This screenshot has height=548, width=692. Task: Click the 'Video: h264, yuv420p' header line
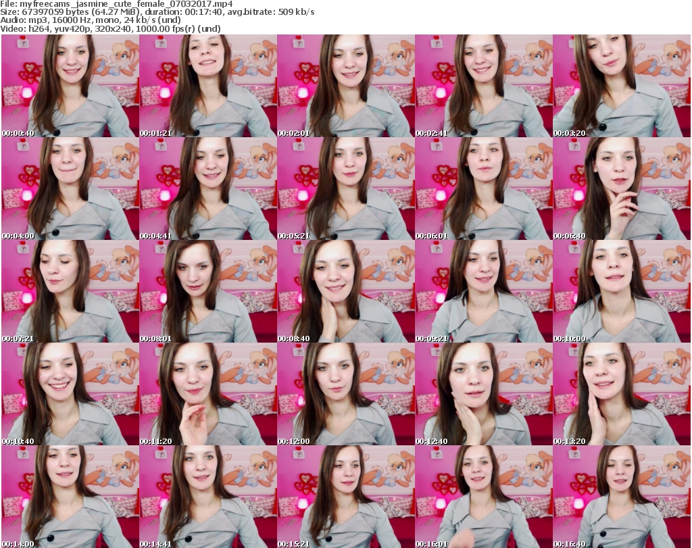click(110, 28)
